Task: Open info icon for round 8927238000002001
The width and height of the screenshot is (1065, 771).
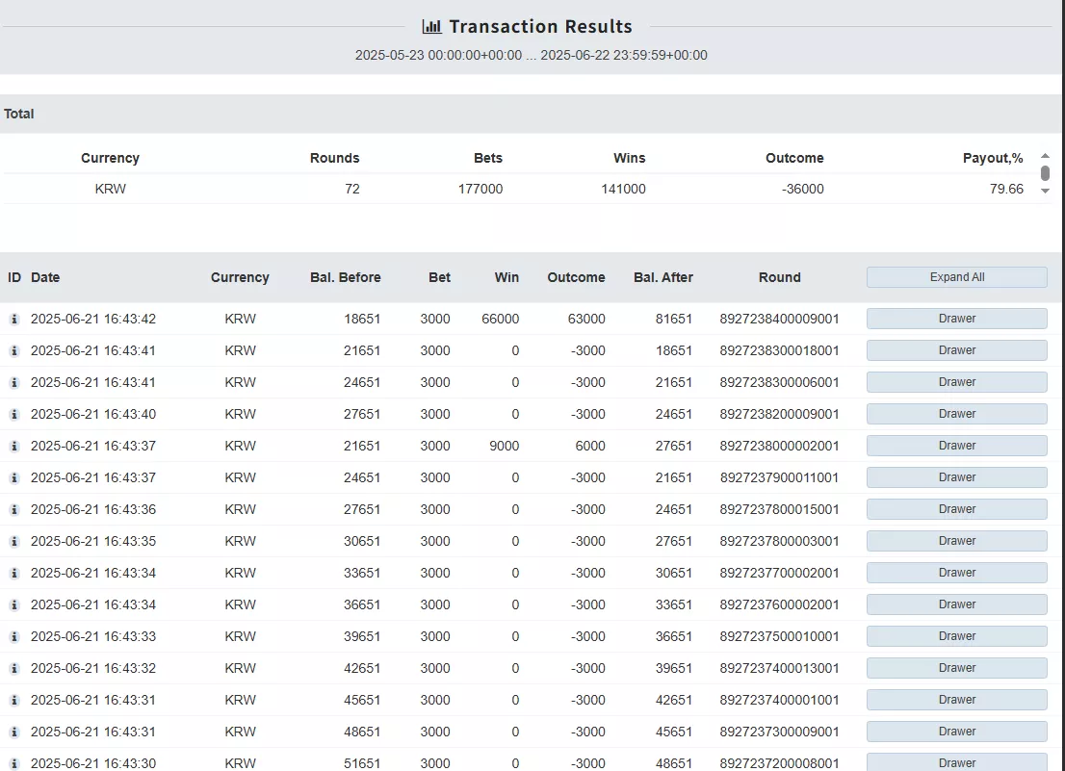Action: tap(14, 446)
